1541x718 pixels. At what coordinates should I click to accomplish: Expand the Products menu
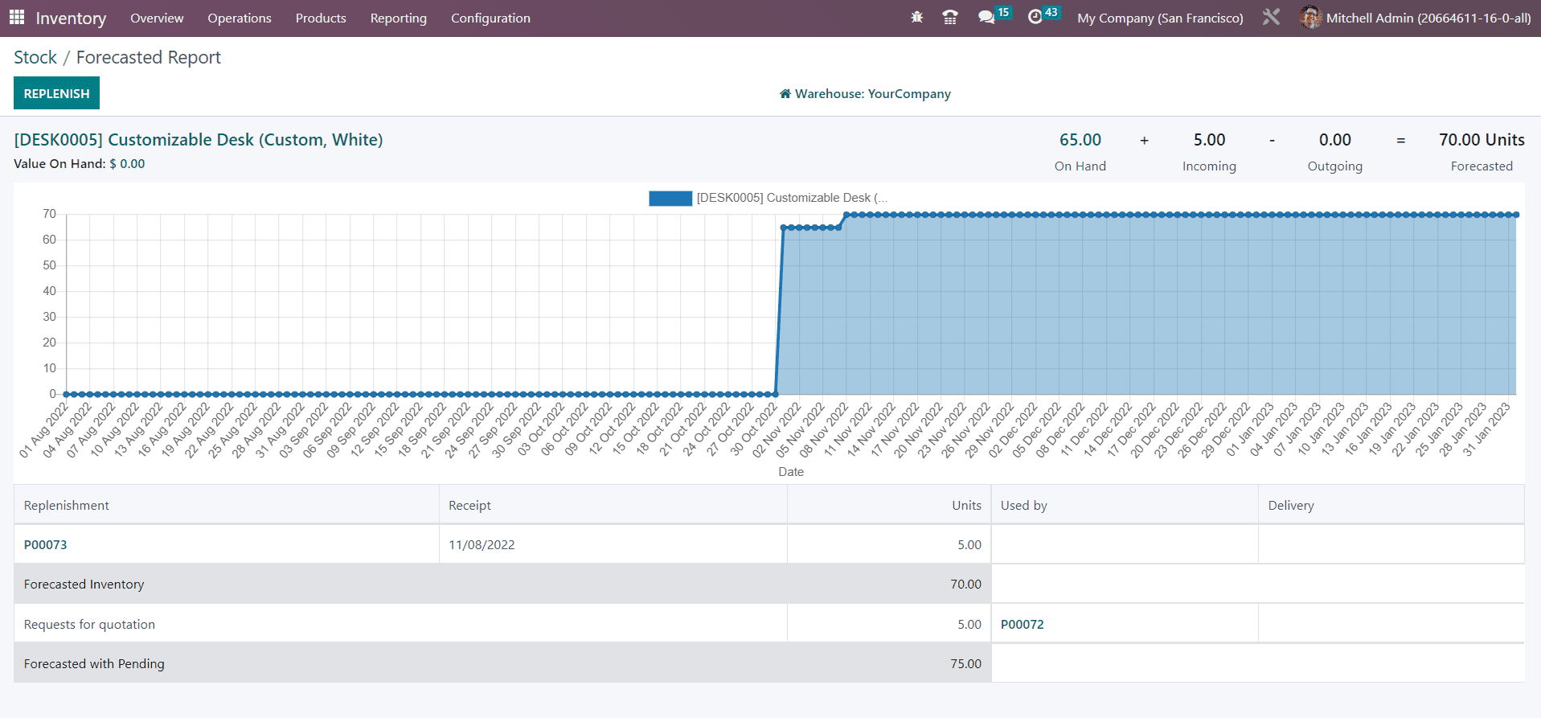[x=321, y=18]
